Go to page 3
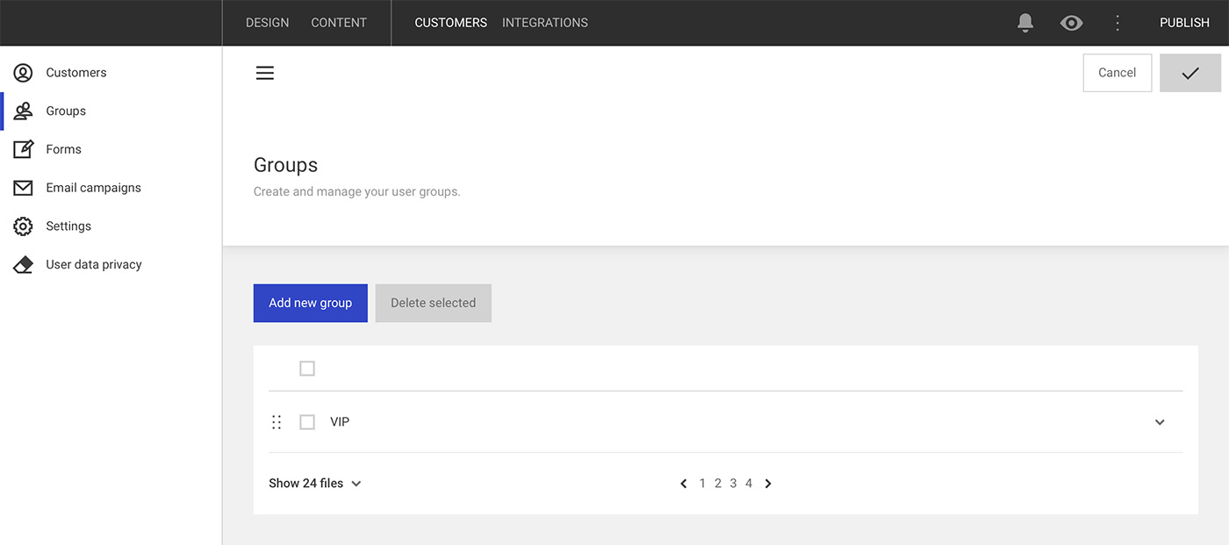 tap(733, 484)
